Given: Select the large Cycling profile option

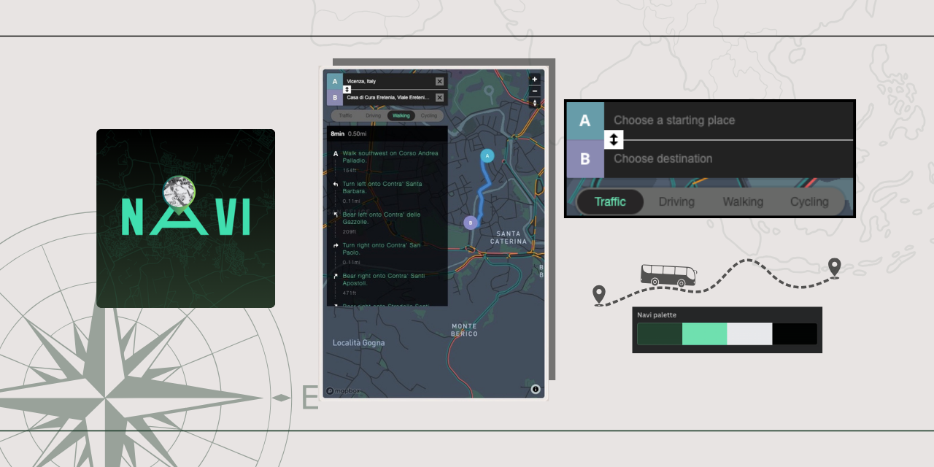Looking at the screenshot, I should [x=809, y=202].
